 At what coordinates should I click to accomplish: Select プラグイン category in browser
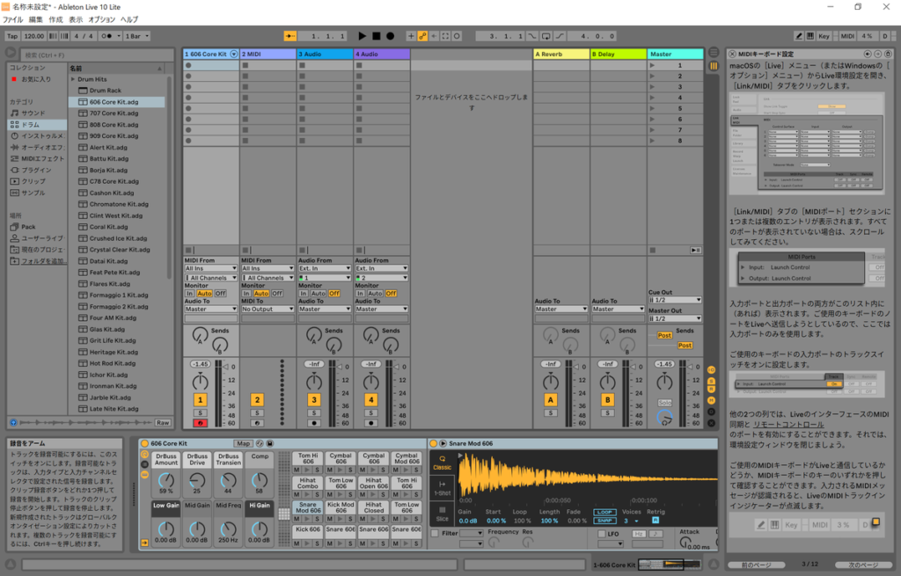[x=37, y=170]
